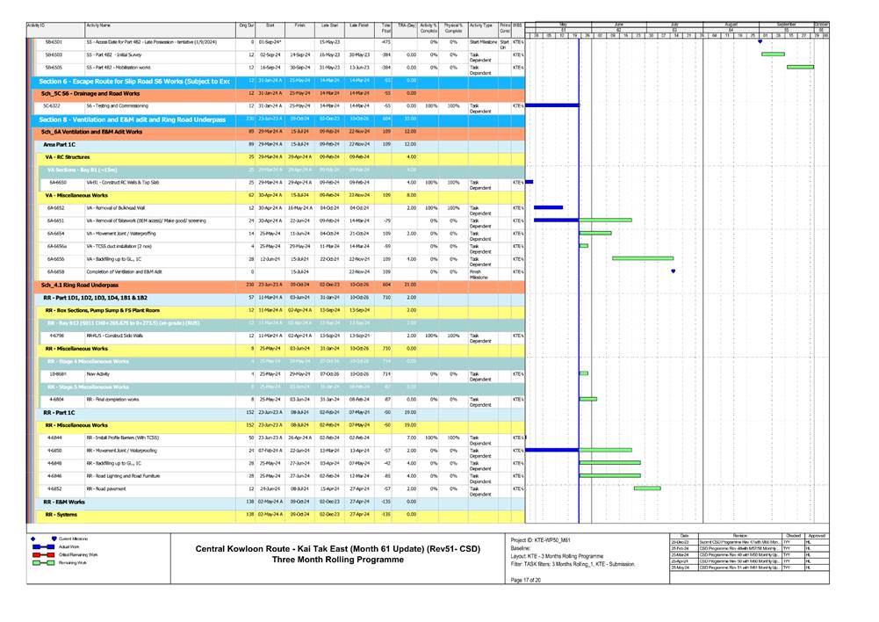Click the blue milestone diamond for SB-6501
Image resolution: width=879 pixels, height=622 pixels.
[x=759, y=40]
